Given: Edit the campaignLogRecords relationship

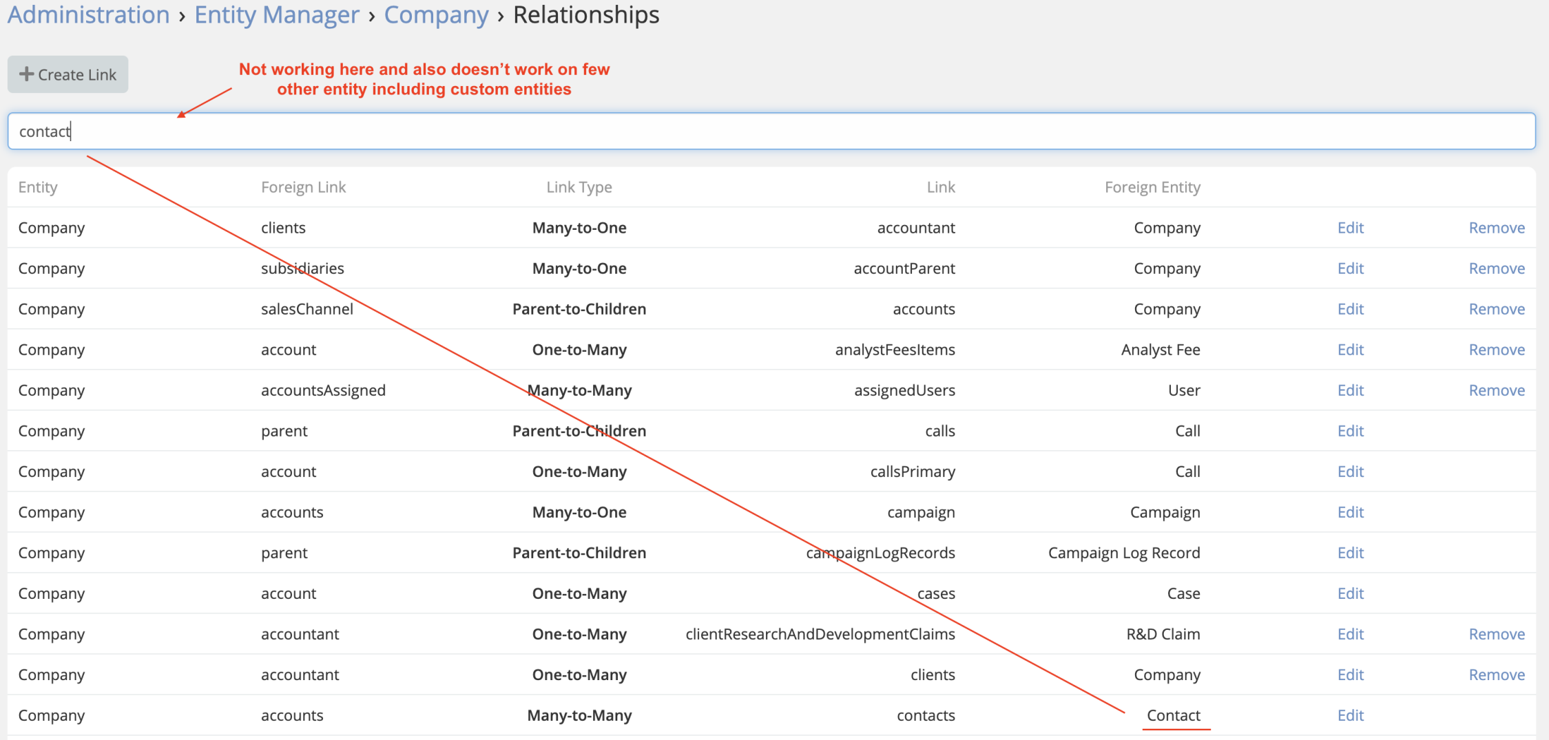Looking at the screenshot, I should (1350, 553).
